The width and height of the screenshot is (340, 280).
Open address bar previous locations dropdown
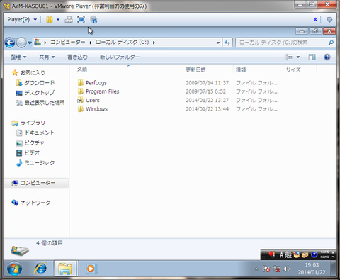[x=218, y=43]
